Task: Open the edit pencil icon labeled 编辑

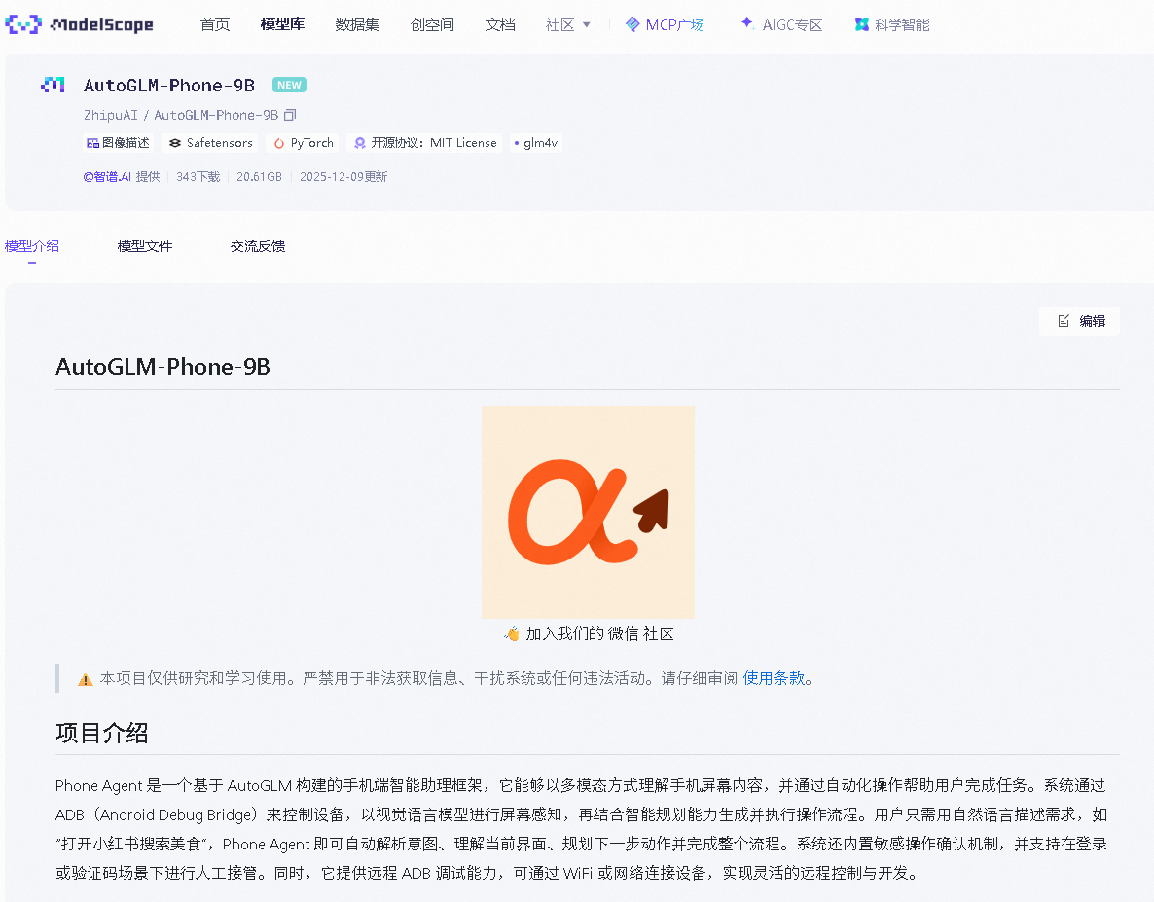Action: [1065, 320]
